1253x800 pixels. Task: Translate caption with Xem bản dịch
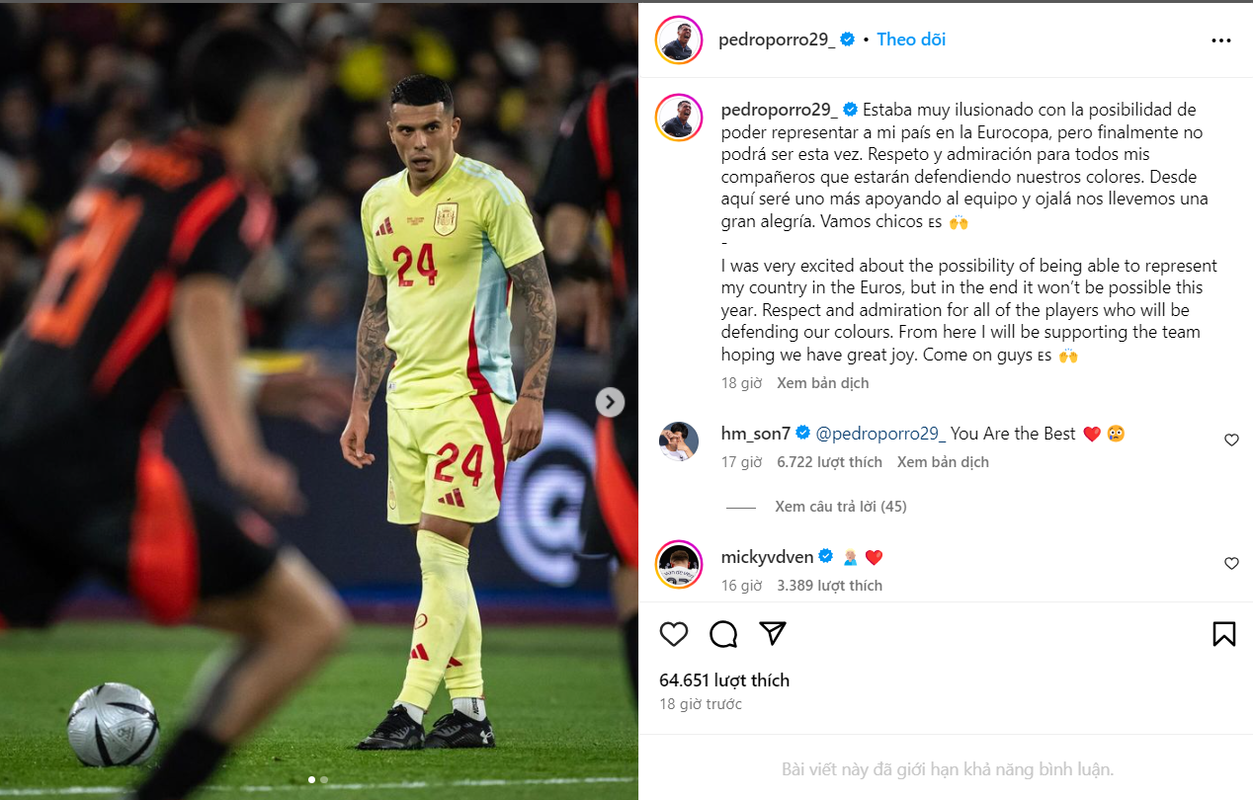pyautogui.click(x=823, y=383)
